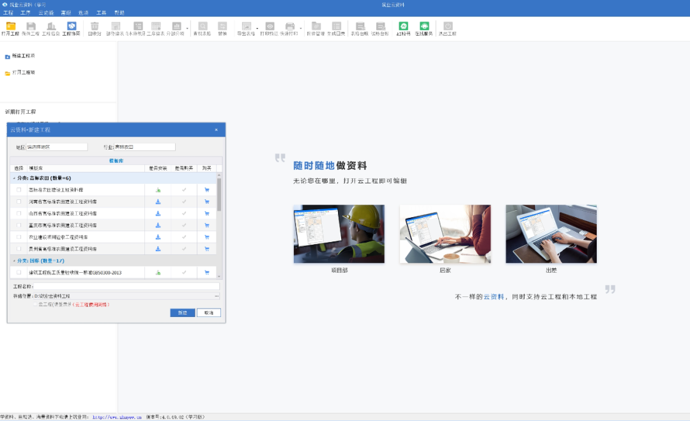Open 工程信息 project info icon
The image size is (690, 421).
pyautogui.click(x=51, y=29)
